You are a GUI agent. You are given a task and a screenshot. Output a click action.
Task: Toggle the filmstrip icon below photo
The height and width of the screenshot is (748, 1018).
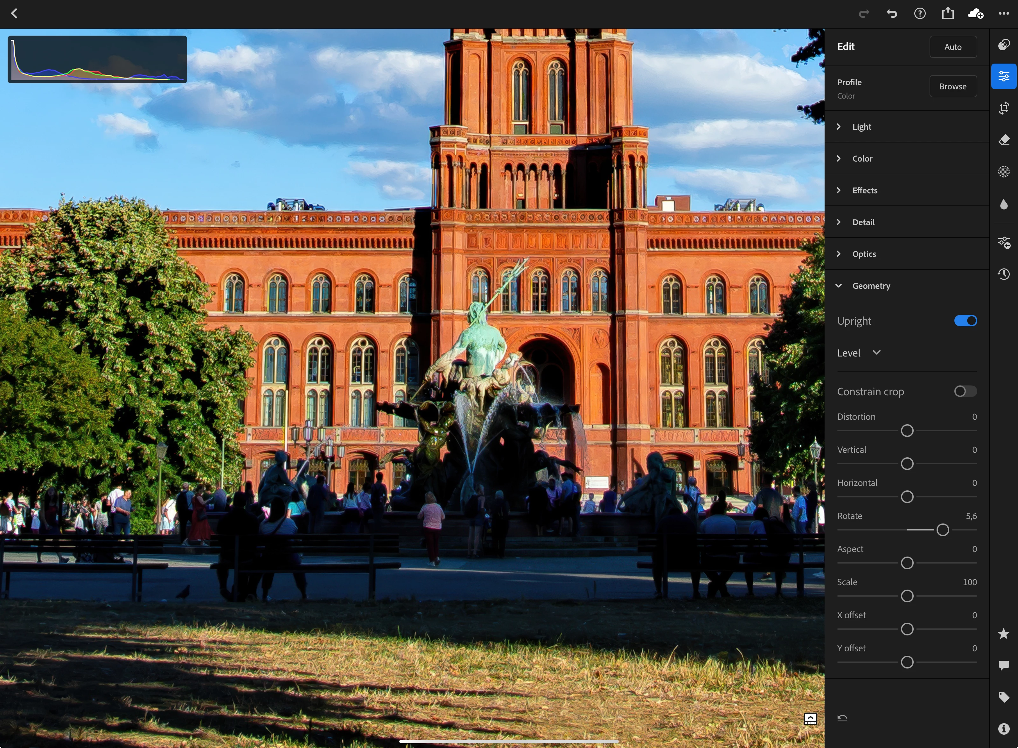(x=810, y=718)
